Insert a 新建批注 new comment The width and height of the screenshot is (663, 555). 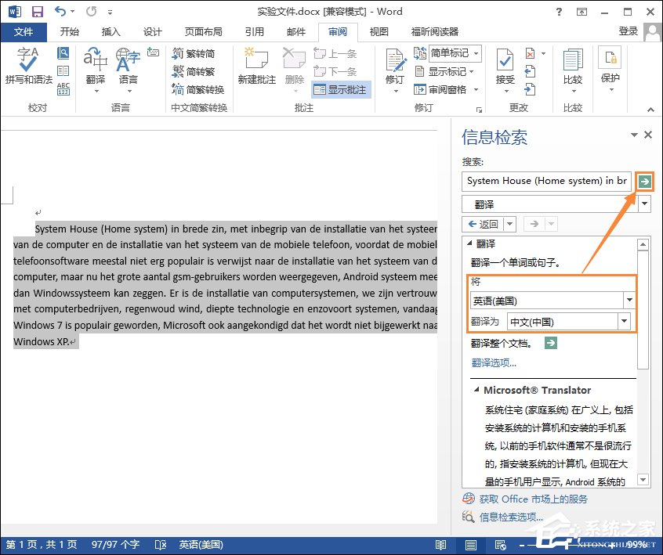click(x=256, y=67)
